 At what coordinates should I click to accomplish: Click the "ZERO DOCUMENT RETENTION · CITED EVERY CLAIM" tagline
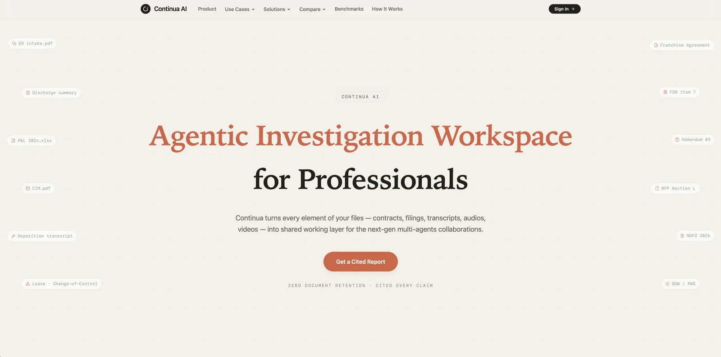360,286
